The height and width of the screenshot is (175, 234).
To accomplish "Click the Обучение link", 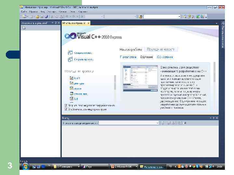I will click(147, 57).
